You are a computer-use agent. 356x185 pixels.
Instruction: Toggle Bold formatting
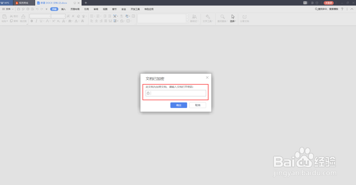click(32, 21)
